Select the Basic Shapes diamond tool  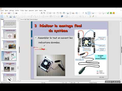40,16
